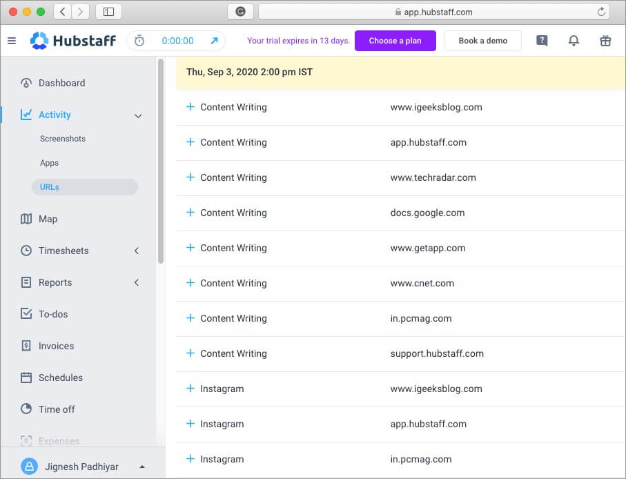Open the Time off section label
Viewport: 626px width, 479px height.
coord(57,409)
